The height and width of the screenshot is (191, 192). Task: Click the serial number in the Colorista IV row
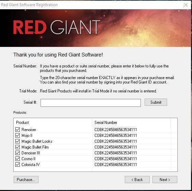click(x=116, y=165)
